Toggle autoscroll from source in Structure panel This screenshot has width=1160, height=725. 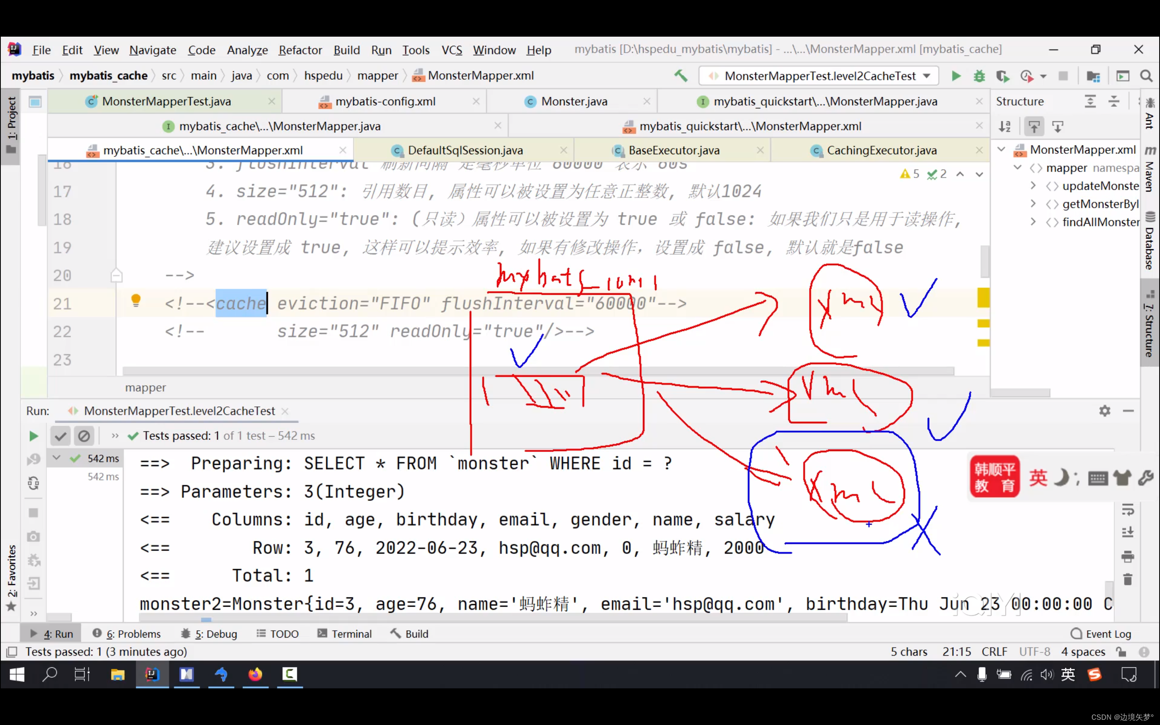(1058, 126)
